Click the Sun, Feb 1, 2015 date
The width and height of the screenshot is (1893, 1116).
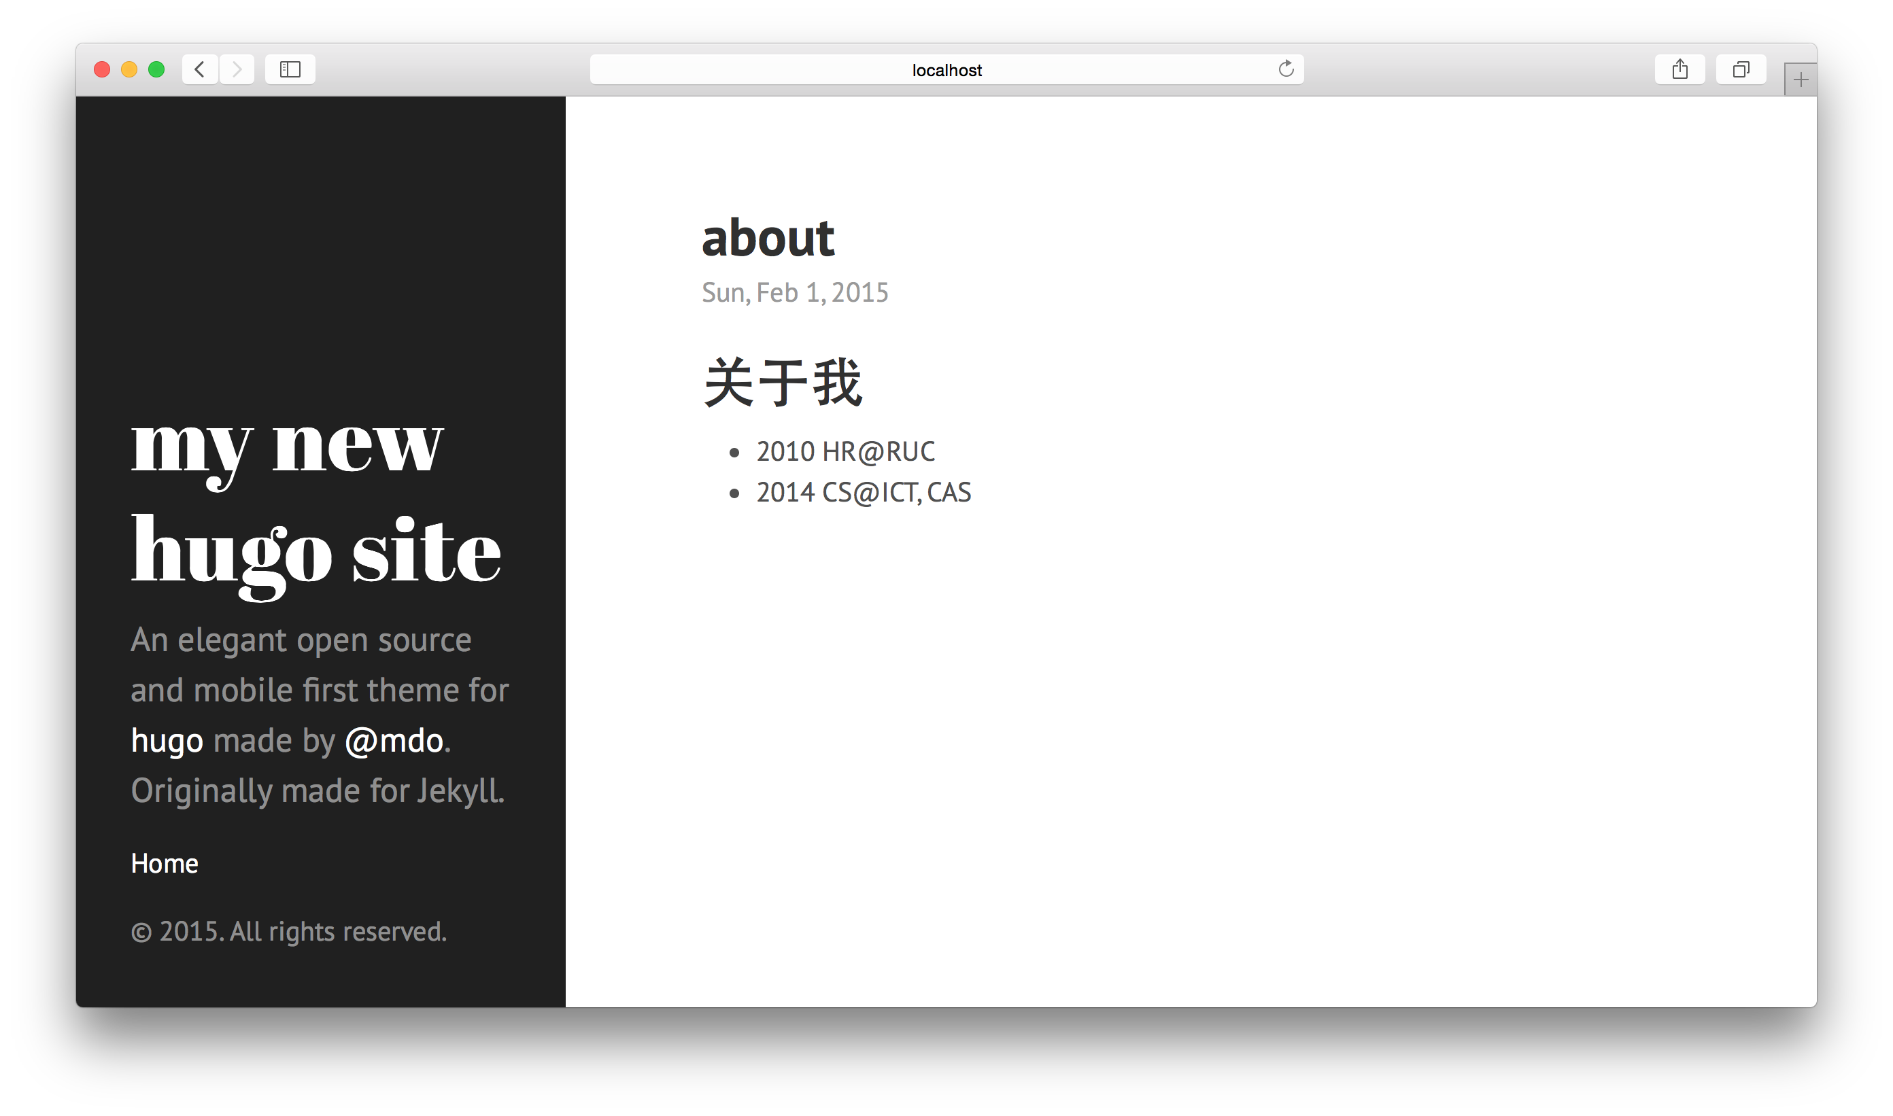click(796, 292)
